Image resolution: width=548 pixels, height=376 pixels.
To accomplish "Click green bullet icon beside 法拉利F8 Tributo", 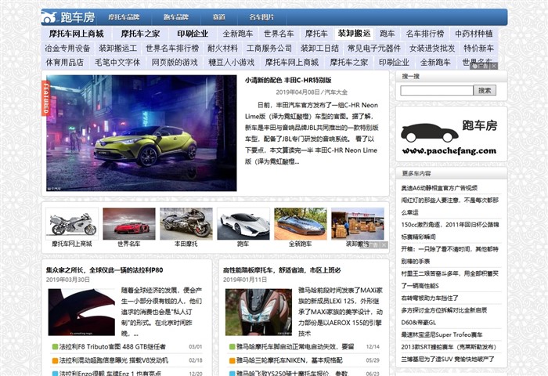I will [55, 346].
